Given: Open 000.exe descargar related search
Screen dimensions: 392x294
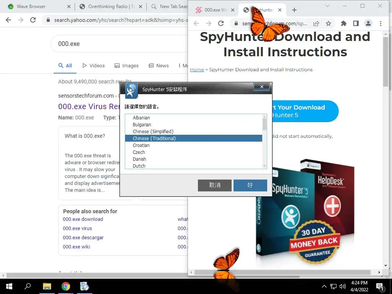Looking at the screenshot, I should [83, 237].
